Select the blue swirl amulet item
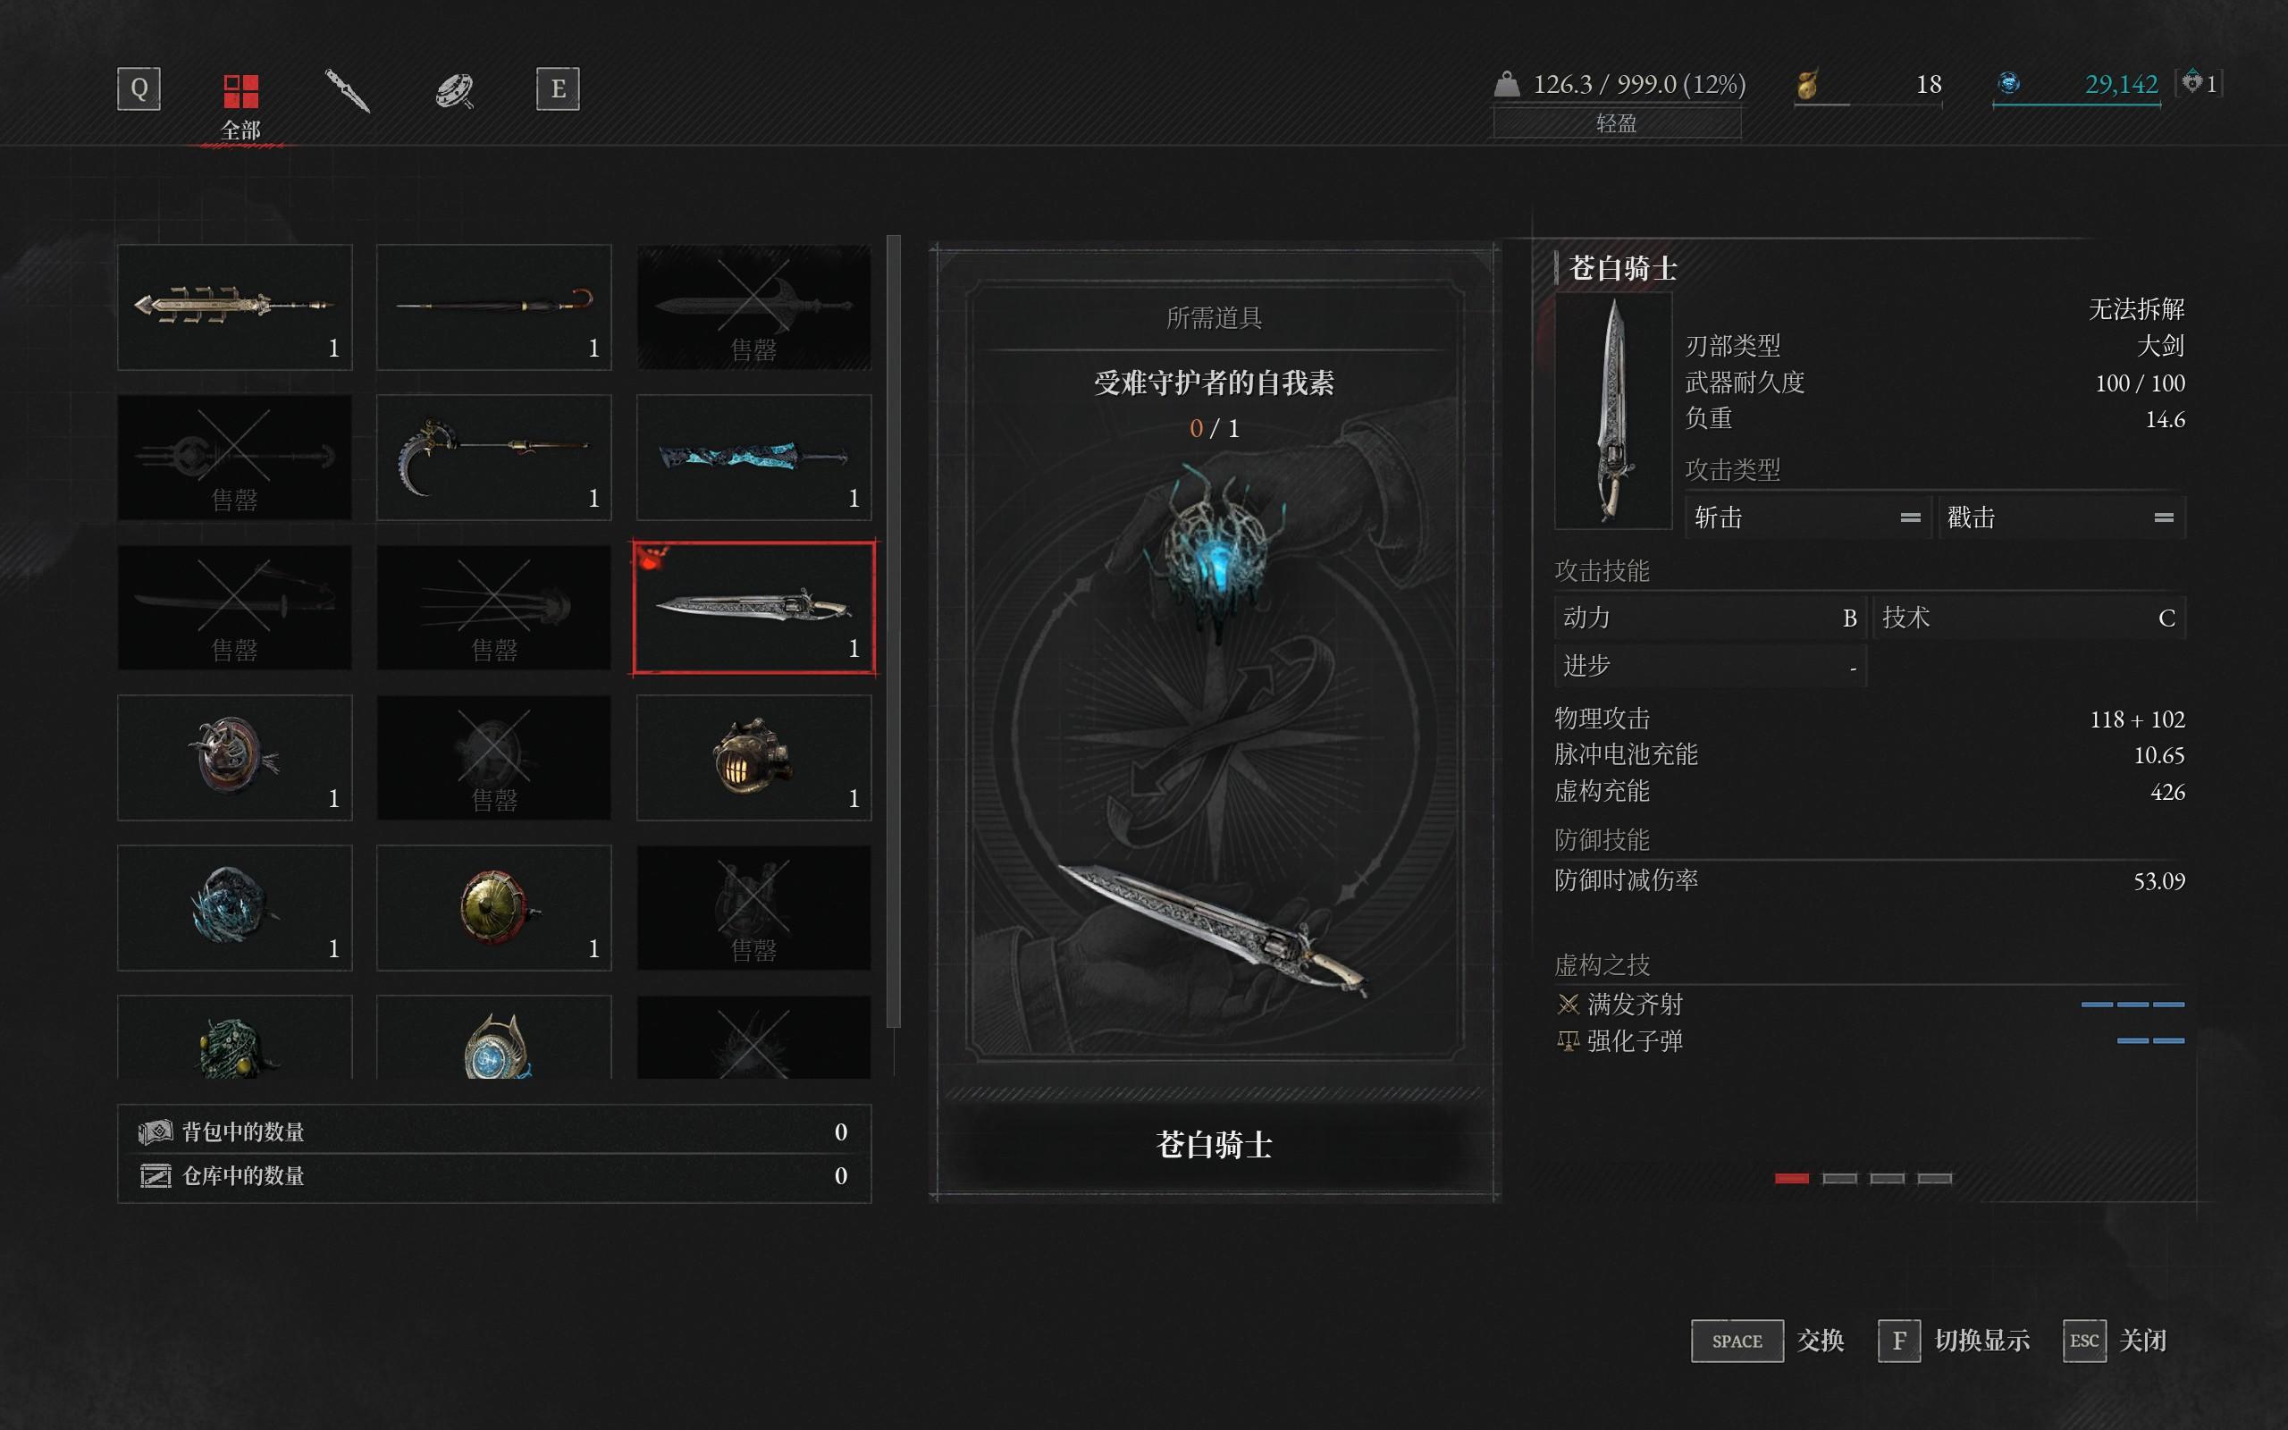Image resolution: width=2288 pixels, height=1430 pixels. (x=234, y=908)
